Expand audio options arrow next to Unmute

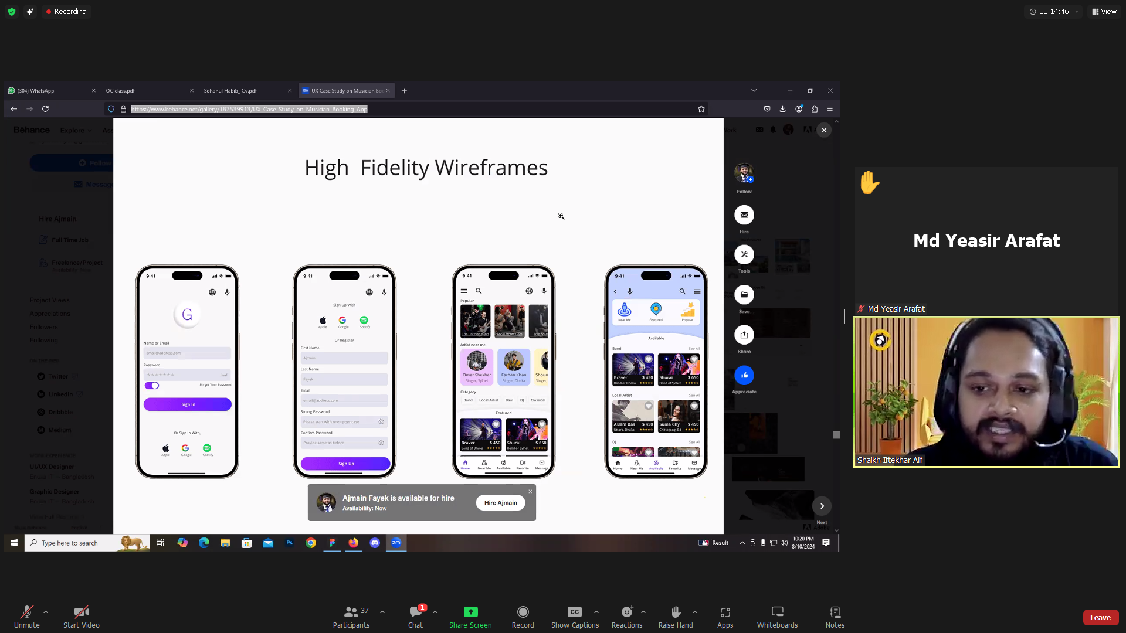click(46, 612)
